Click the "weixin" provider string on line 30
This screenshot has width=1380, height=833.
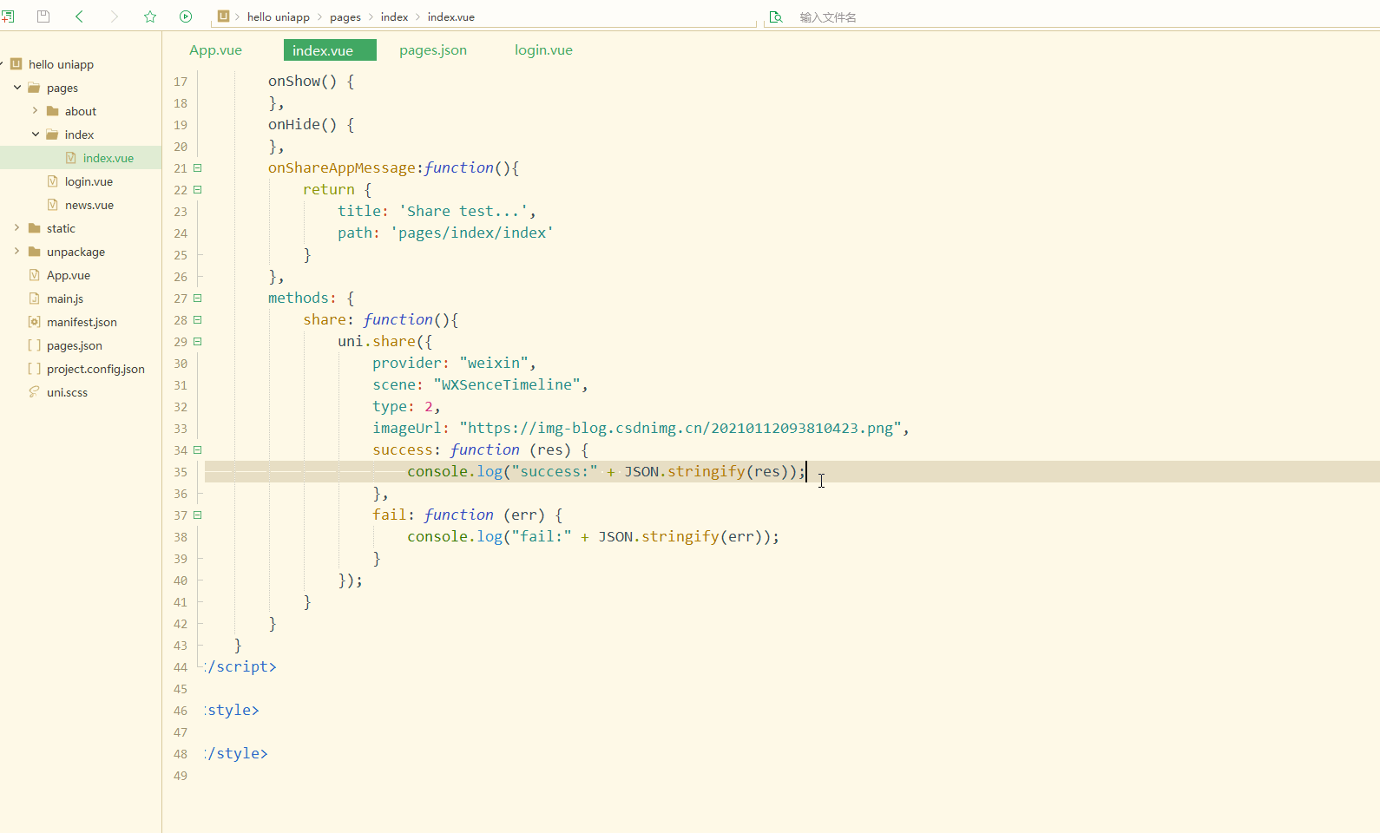(x=494, y=363)
